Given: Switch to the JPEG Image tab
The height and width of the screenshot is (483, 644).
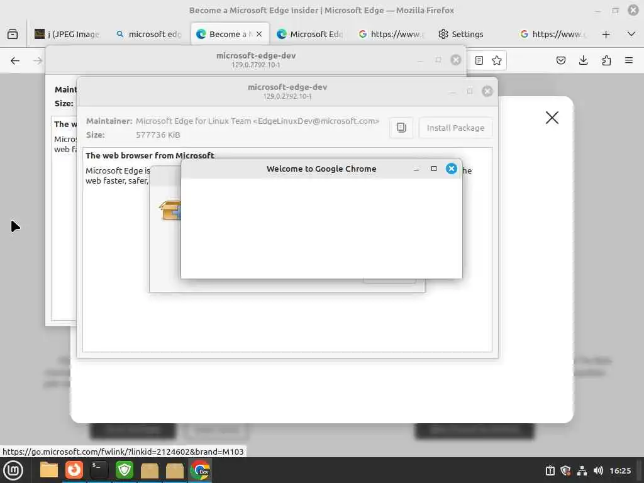Looking at the screenshot, I should 67,34.
